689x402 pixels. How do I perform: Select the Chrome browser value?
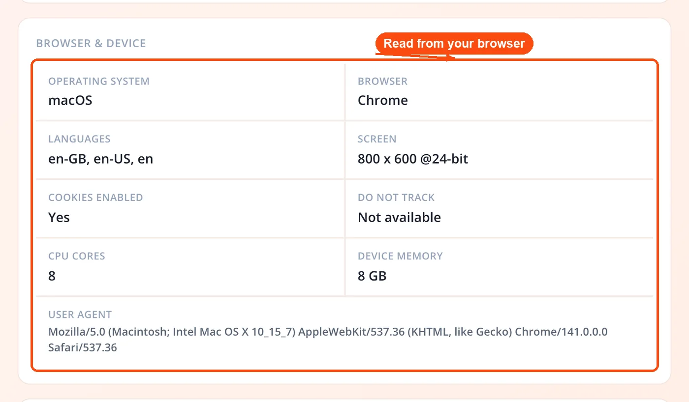tap(383, 100)
